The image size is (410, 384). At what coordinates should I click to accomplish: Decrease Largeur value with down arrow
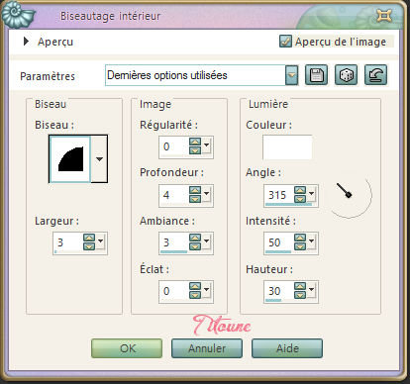click(89, 246)
